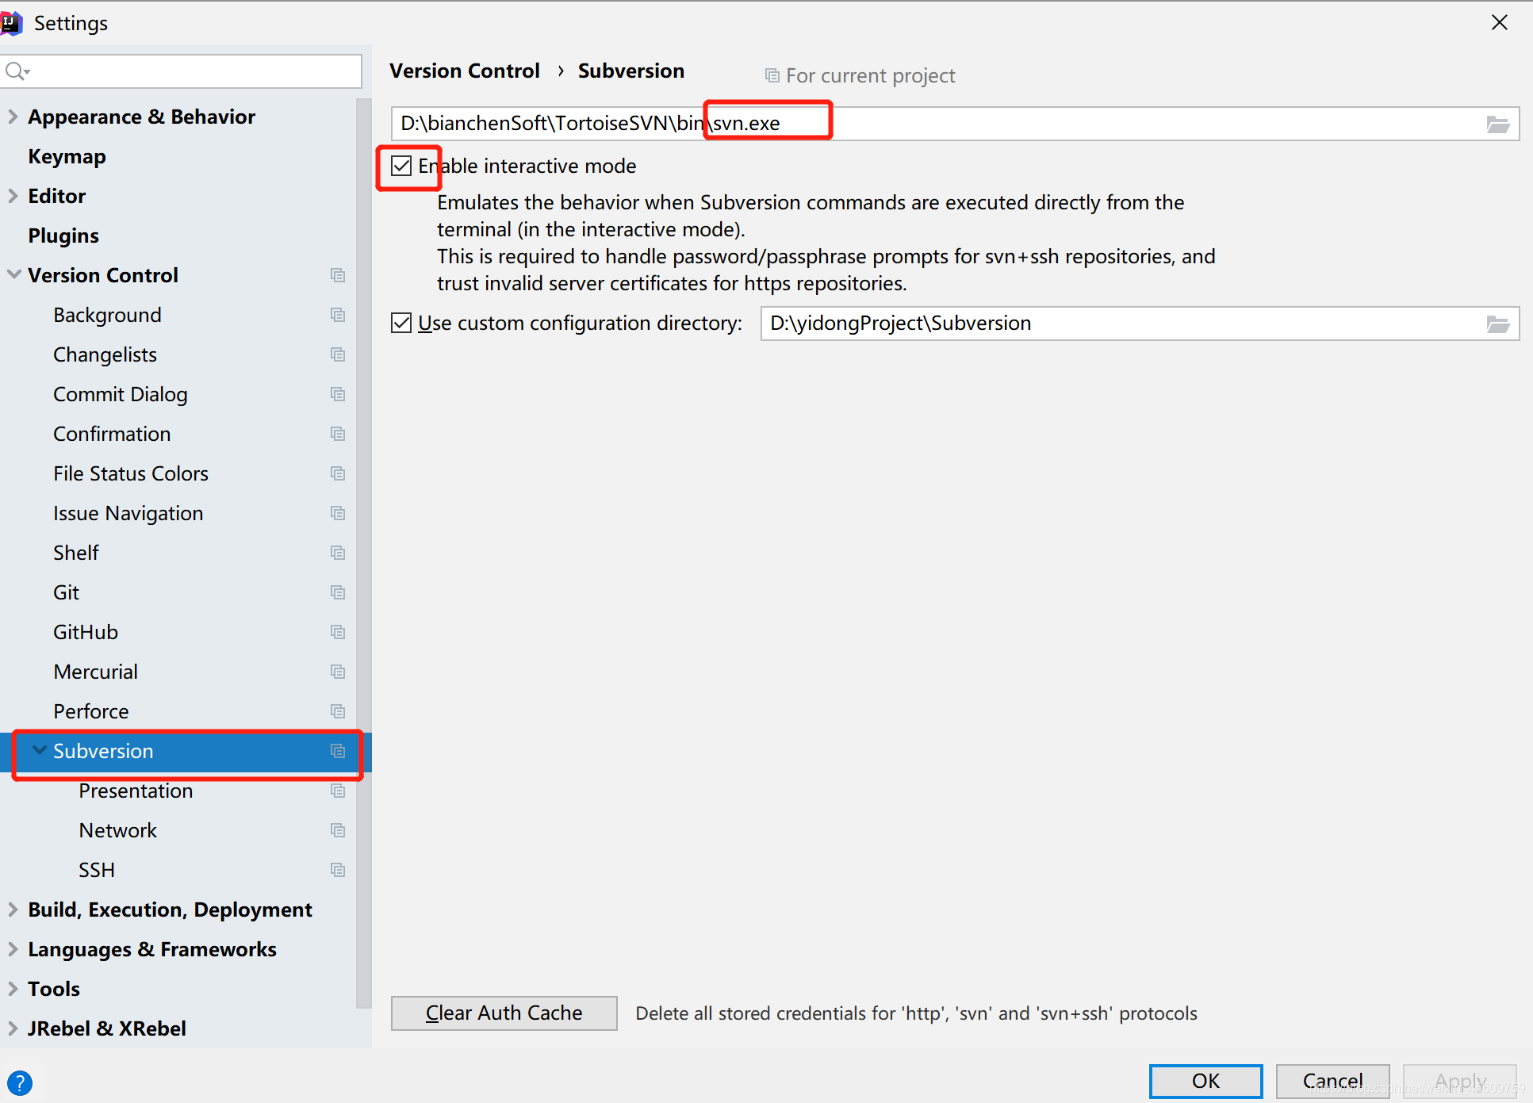Click the settings tree vertical scrollbar
Image resolution: width=1533 pixels, height=1103 pixels.
tap(364, 555)
